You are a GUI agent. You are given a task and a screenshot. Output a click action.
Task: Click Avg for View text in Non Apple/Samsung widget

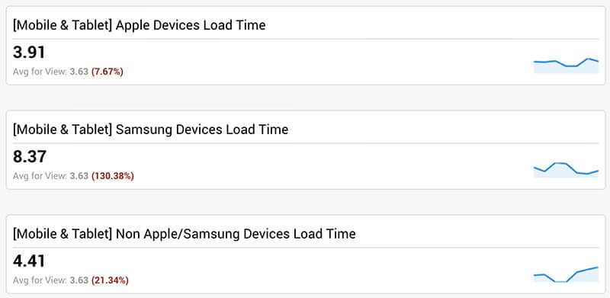coord(40,280)
